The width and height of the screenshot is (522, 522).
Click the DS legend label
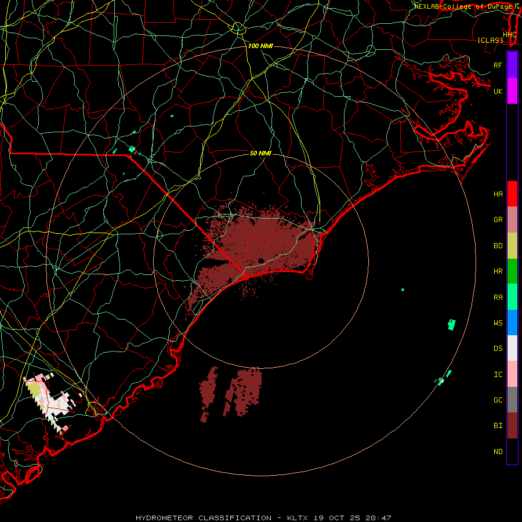click(x=498, y=349)
